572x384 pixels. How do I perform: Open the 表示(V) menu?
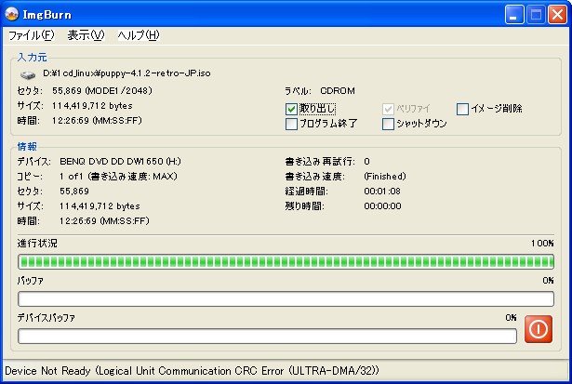coord(86,35)
